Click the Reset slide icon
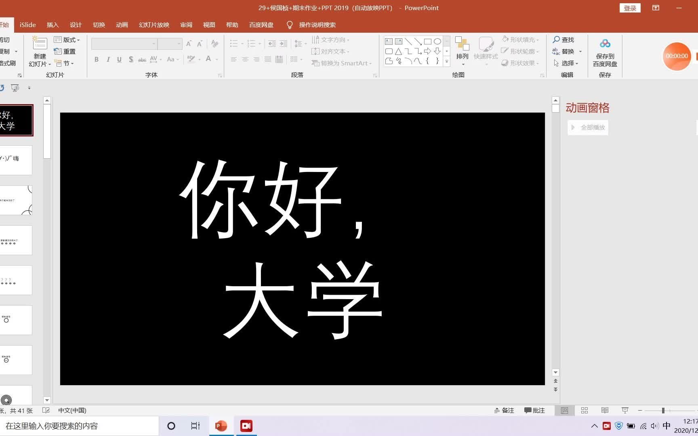Screen dimensions: 698x436 tap(58, 51)
